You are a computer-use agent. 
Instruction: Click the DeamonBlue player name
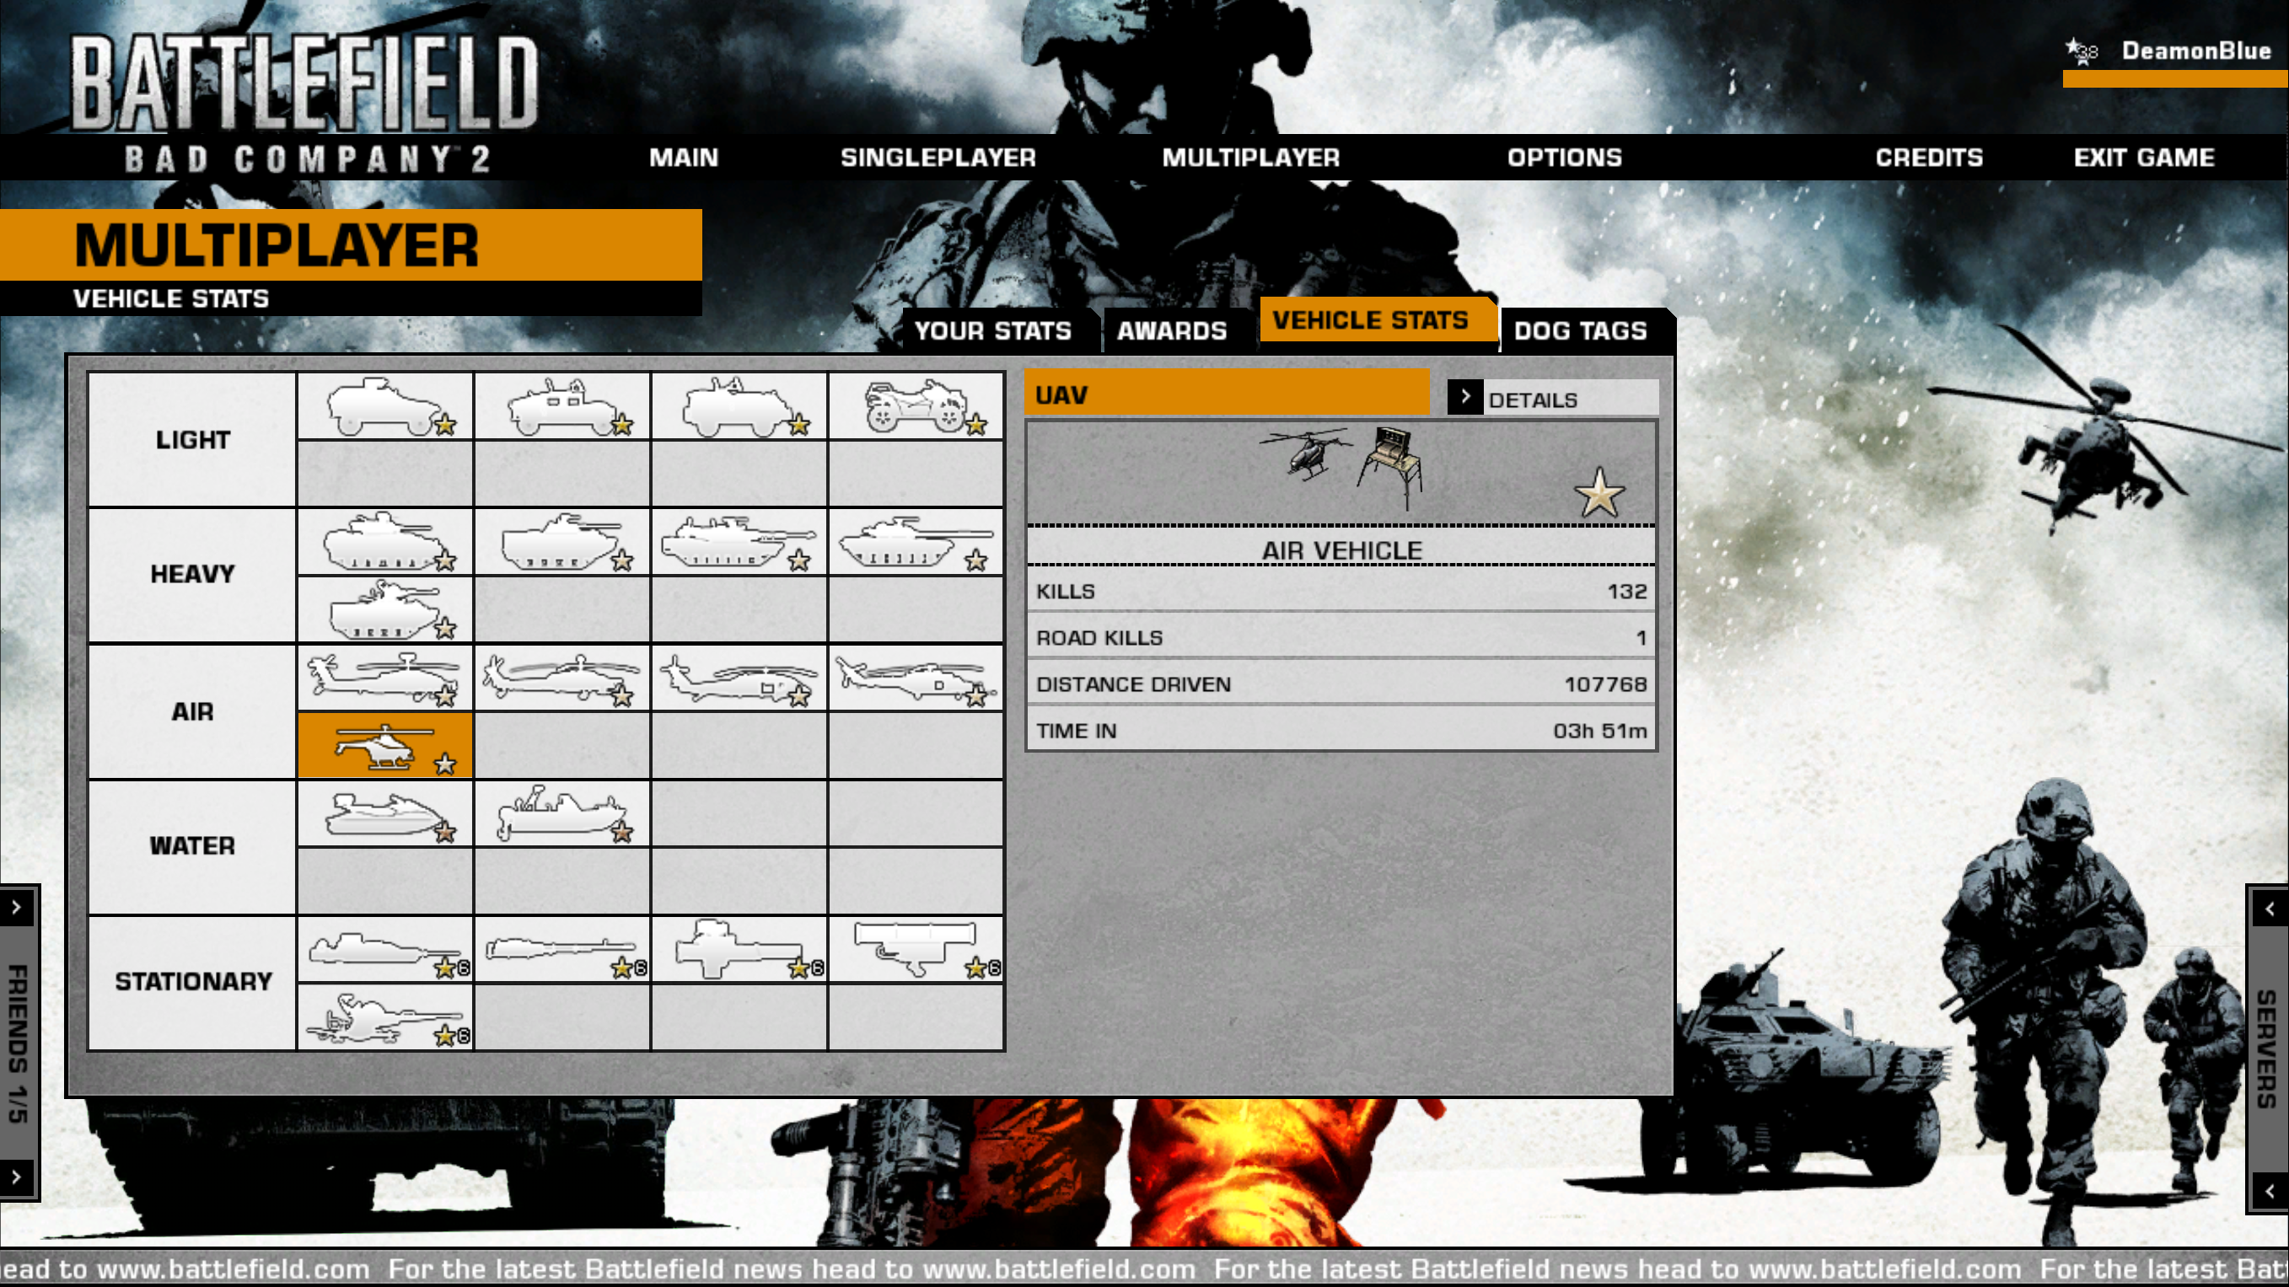click(2196, 51)
